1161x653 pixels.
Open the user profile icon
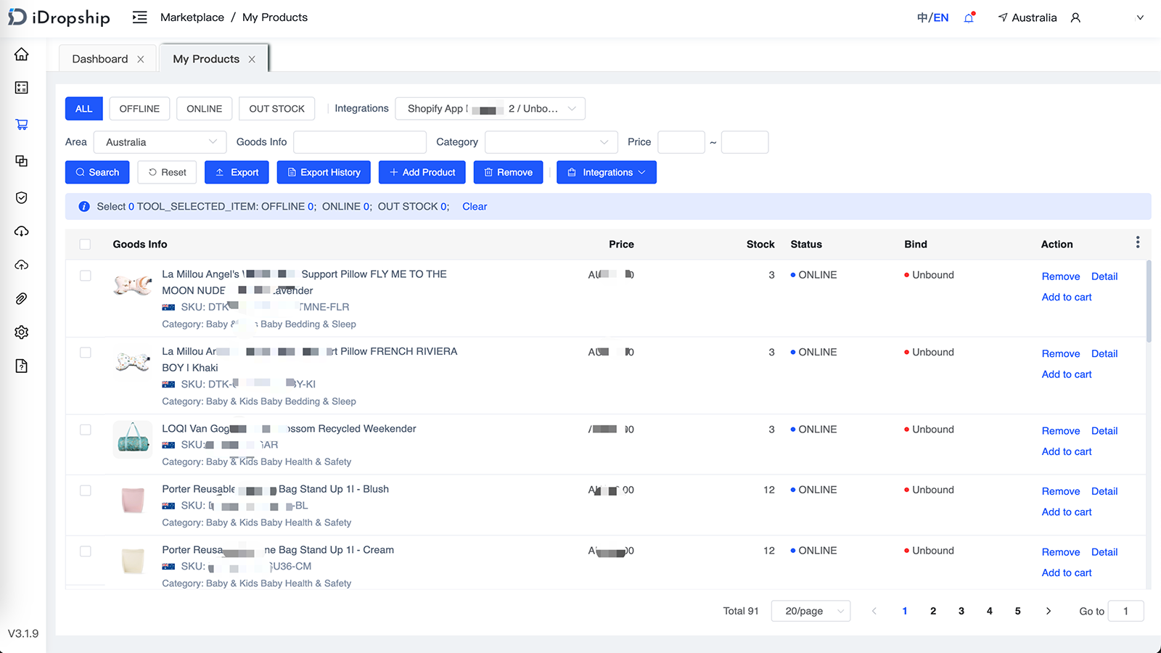1075,17
